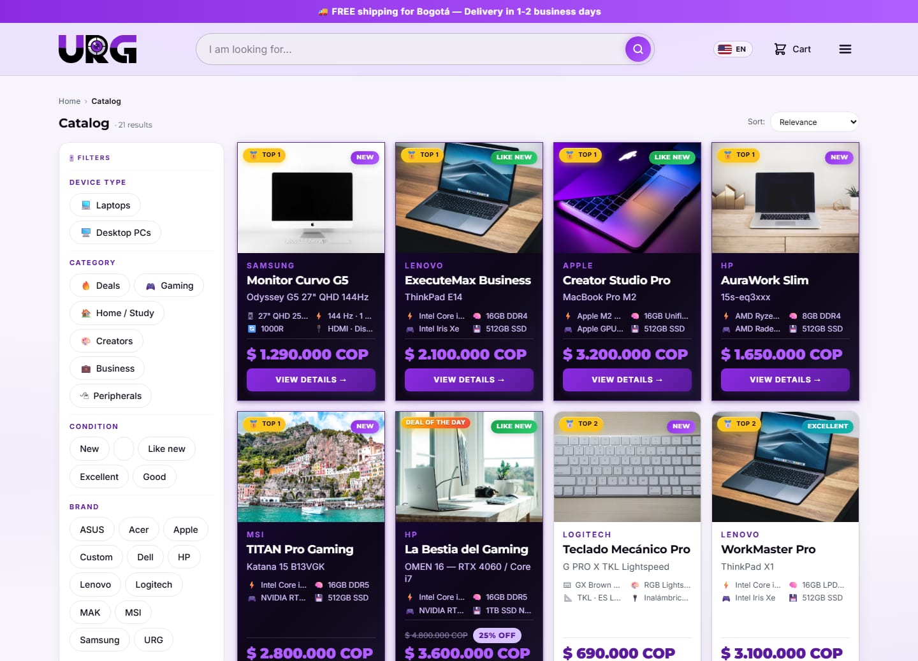Choose the ASUS brand filter
The width and height of the screenshot is (918, 661).
tap(92, 530)
